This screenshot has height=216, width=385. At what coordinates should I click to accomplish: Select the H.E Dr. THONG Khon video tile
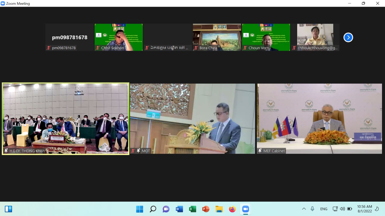tap(66, 119)
